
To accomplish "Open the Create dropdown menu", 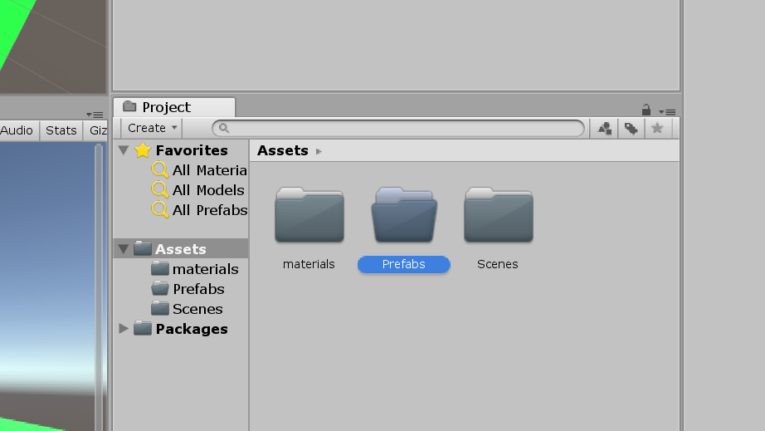I will click(153, 128).
